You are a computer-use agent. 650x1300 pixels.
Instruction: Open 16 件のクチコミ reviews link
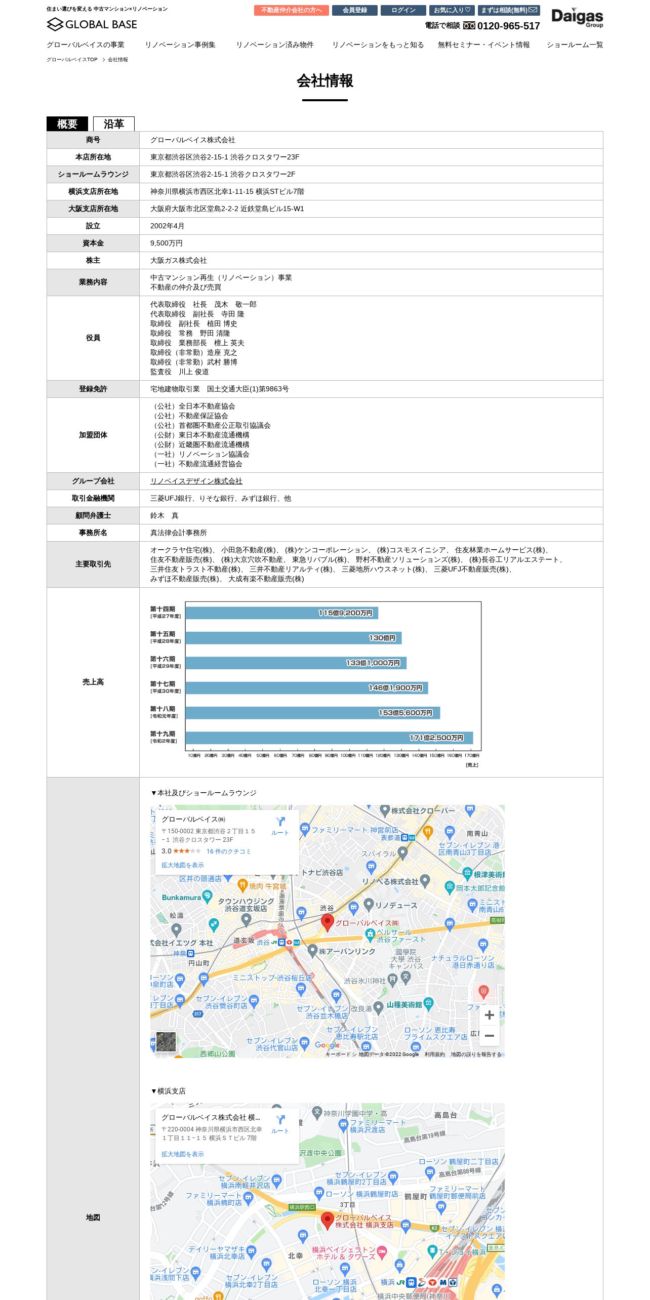228,851
